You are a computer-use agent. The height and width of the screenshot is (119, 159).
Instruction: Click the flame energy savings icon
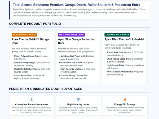click(125, 99)
